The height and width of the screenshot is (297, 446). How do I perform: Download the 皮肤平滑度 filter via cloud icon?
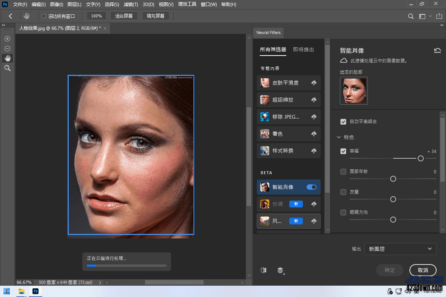coord(314,83)
